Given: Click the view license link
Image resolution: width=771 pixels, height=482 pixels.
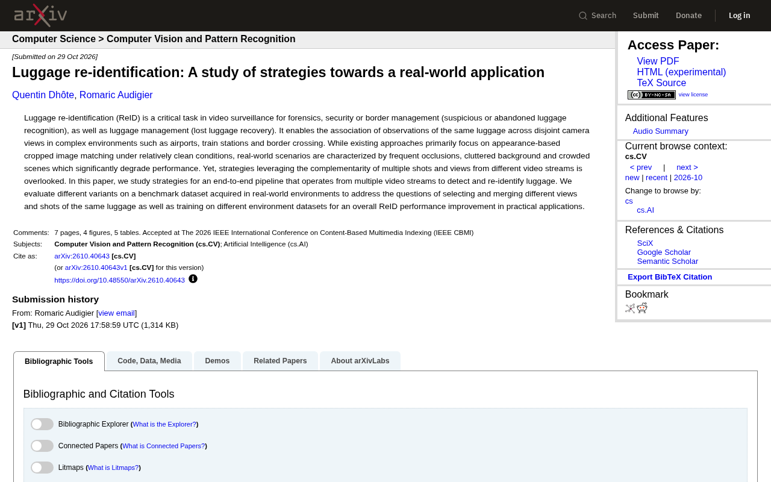Looking at the screenshot, I should tap(693, 95).
